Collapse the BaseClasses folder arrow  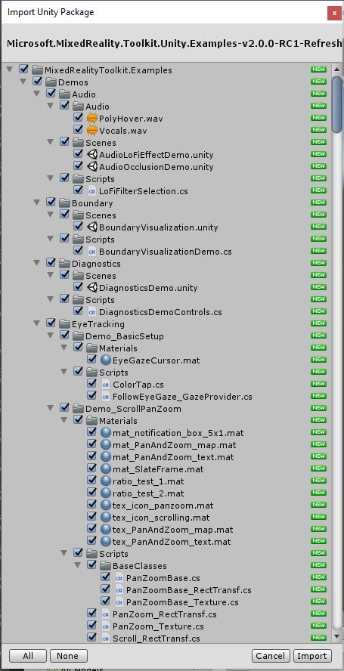click(79, 565)
